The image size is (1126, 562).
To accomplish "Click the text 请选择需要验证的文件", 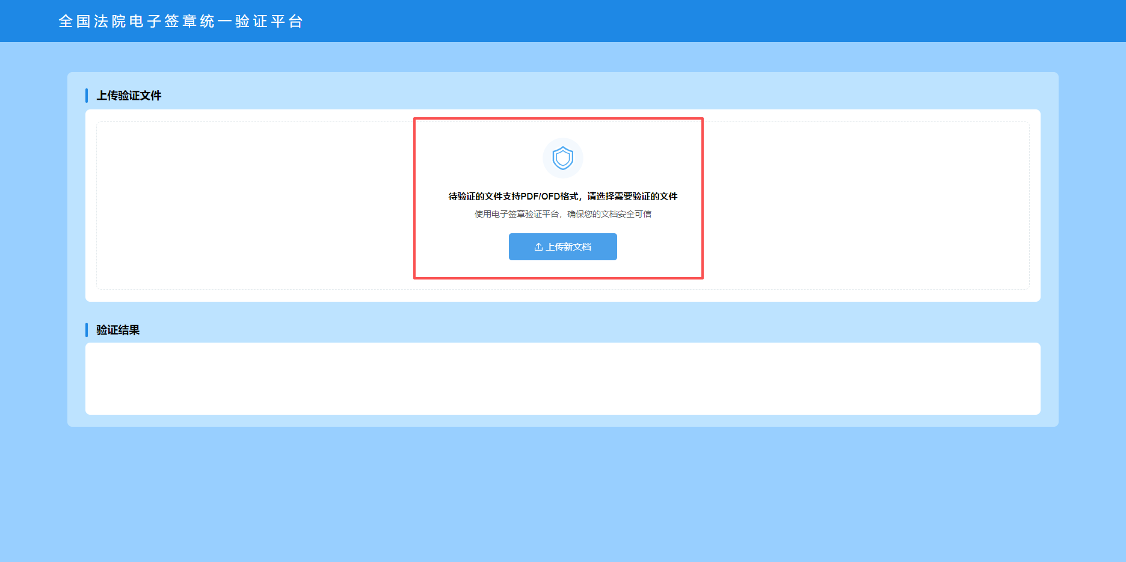I will click(632, 197).
